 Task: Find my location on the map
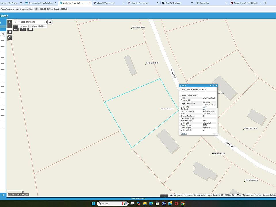(10, 38)
